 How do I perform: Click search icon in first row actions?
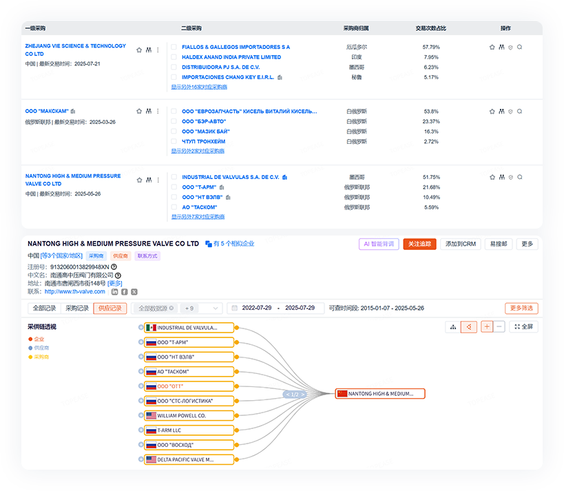click(519, 48)
